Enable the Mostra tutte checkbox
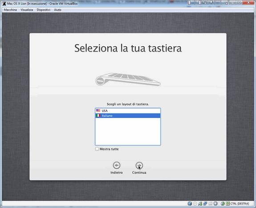The image size is (256, 208). click(x=97, y=149)
